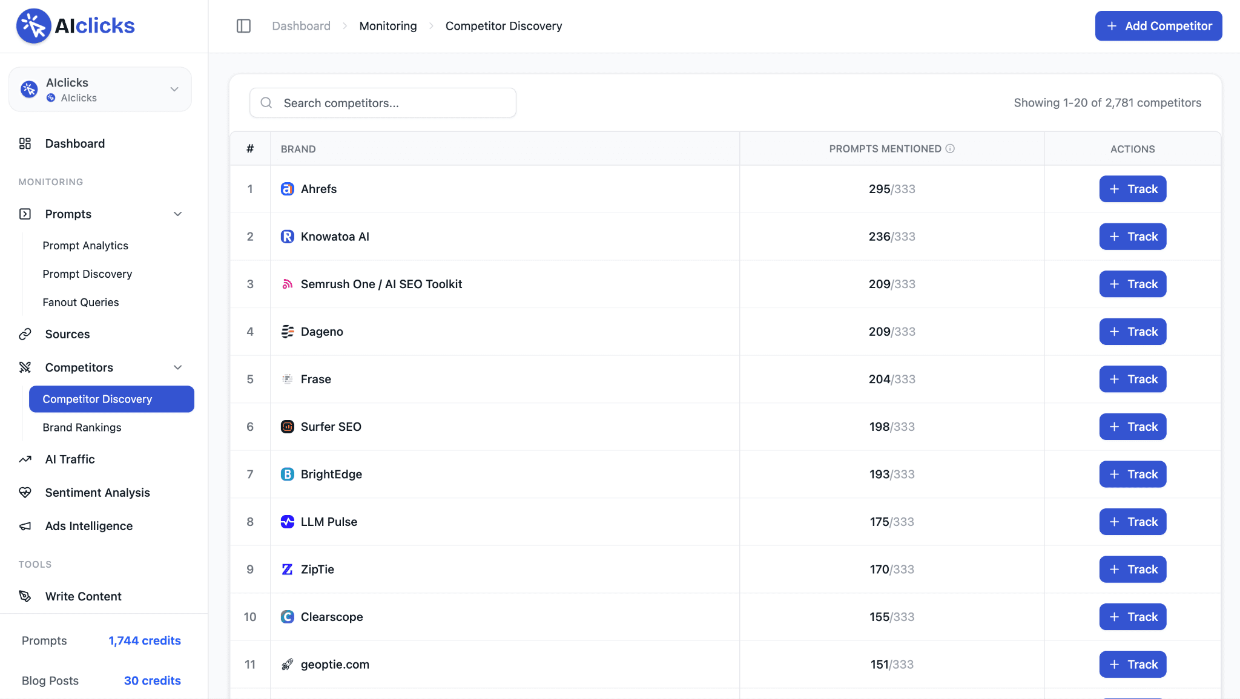
Task: Click the 30 credits link
Action: click(x=153, y=680)
